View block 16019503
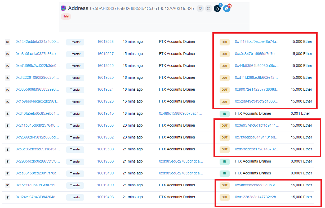Image resolution: width=325 pixels, height=208 pixels. (x=105, y=125)
